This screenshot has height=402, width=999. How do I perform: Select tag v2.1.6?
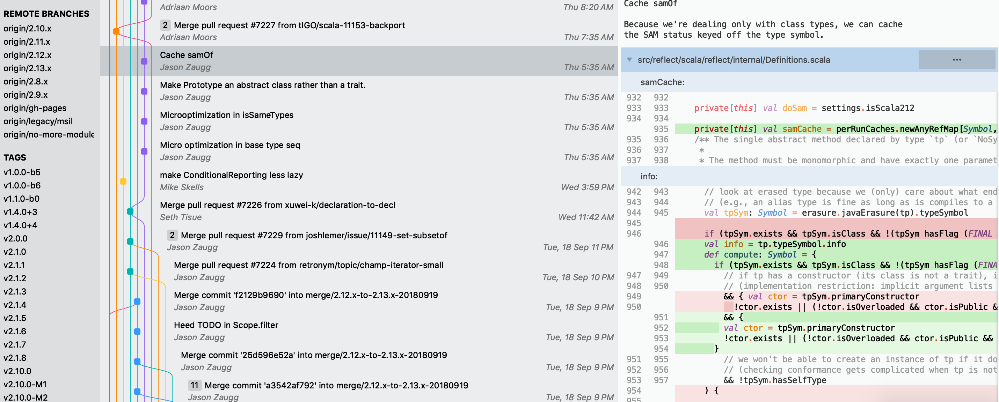(15, 331)
